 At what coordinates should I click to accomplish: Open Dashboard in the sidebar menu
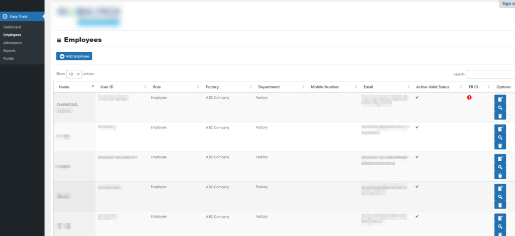point(12,27)
